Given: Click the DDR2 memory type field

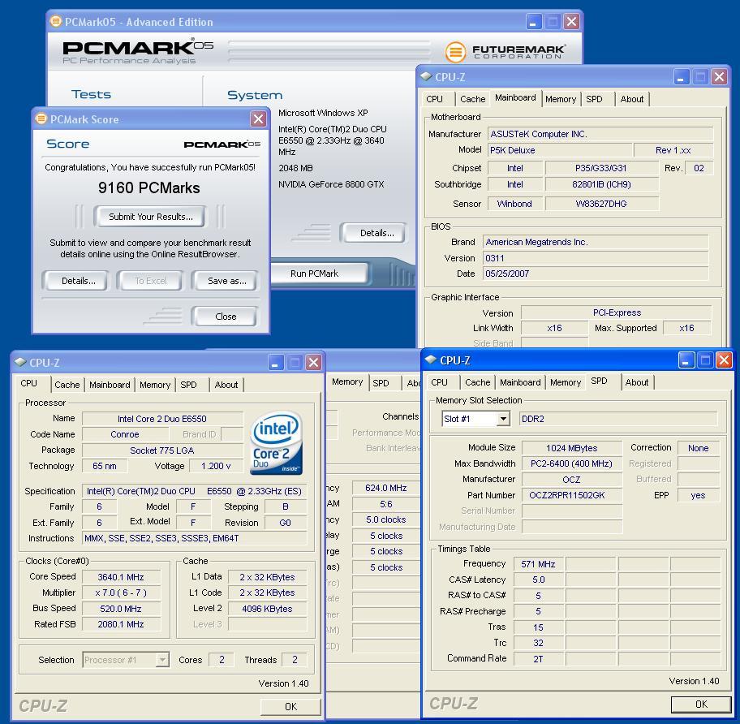Looking at the screenshot, I should coord(618,419).
